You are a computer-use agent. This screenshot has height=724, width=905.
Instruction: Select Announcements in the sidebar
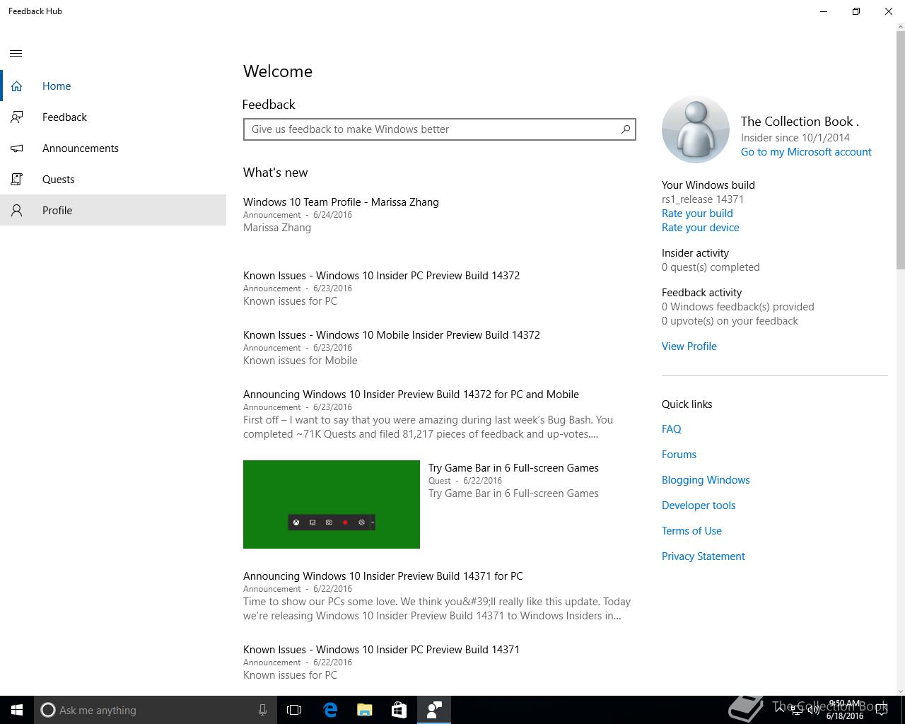coord(113,148)
